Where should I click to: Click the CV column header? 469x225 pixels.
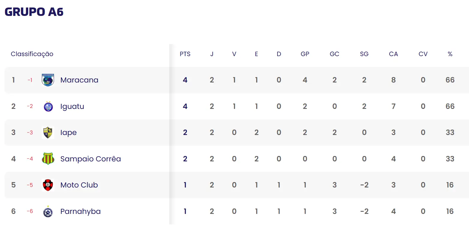(x=423, y=54)
